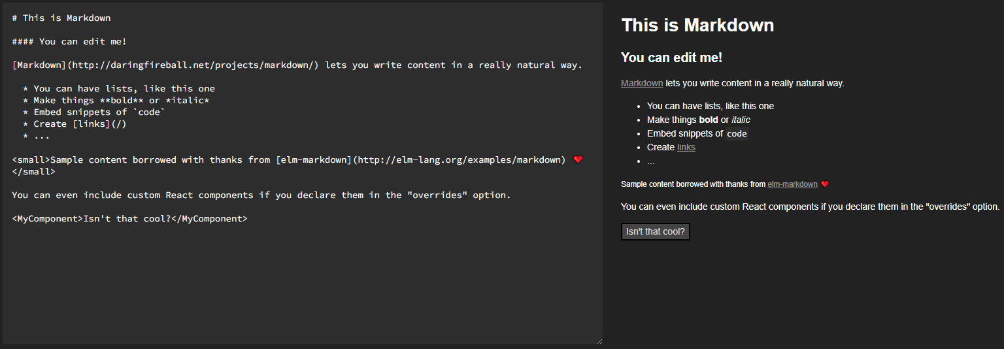The height and width of the screenshot is (349, 1004).
Task: Open the elm-markdown link in preview
Action: coord(792,184)
